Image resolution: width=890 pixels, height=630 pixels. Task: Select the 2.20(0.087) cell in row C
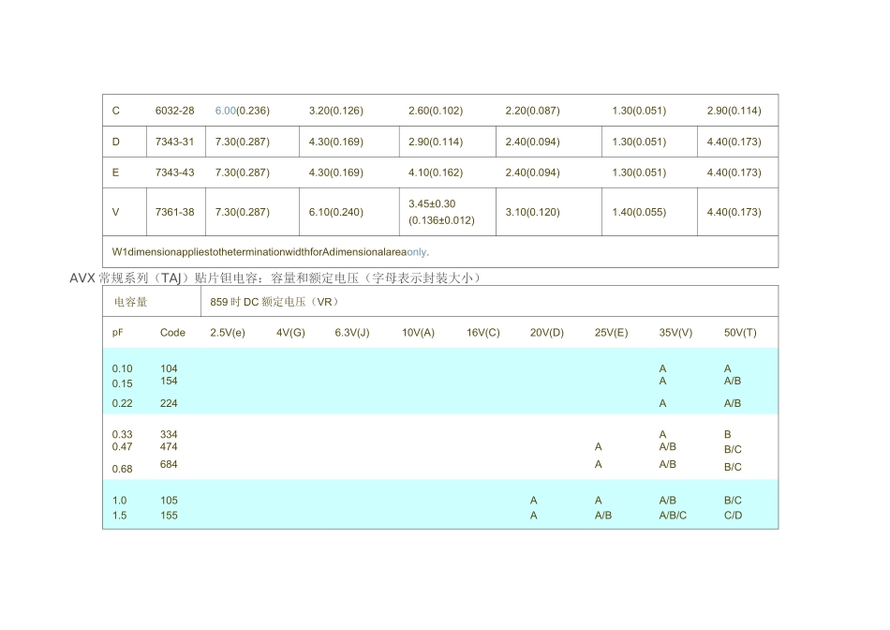(532, 111)
